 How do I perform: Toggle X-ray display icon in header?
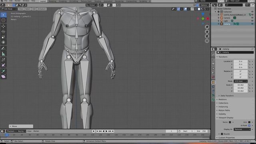[192, 9]
